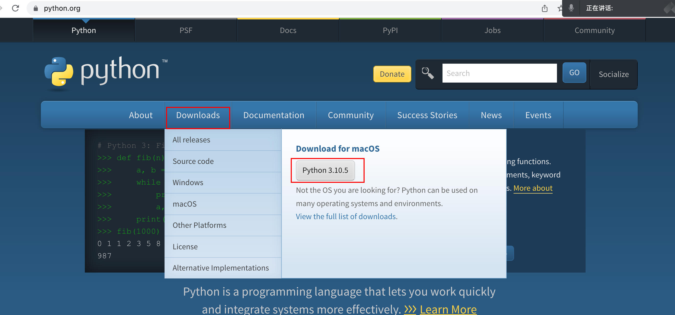Open the News menu

tap(491, 115)
